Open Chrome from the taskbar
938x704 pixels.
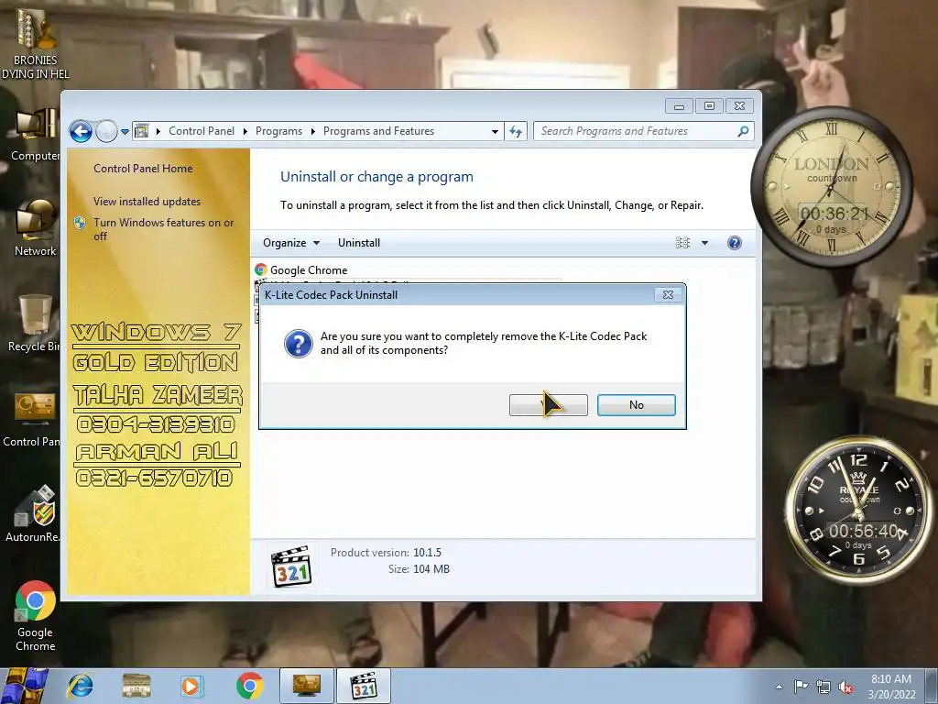point(249,686)
